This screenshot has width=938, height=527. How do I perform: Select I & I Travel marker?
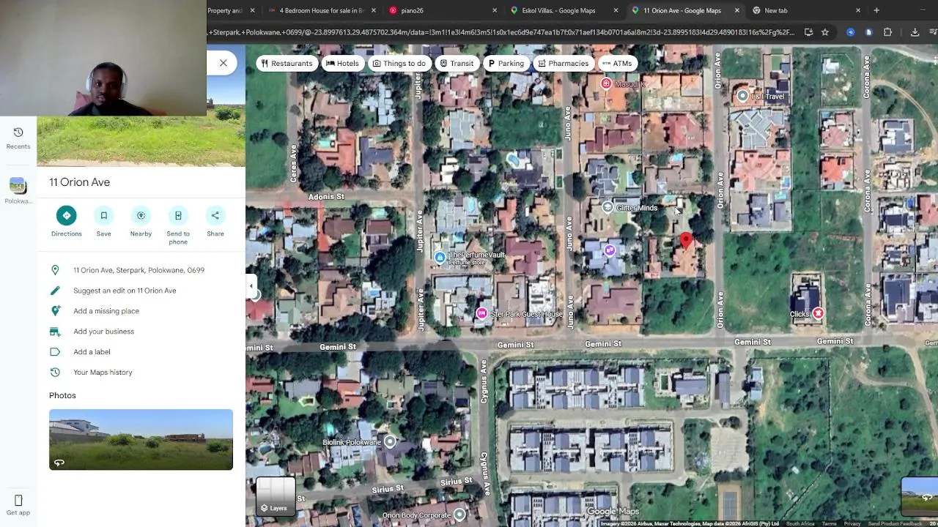742,96
